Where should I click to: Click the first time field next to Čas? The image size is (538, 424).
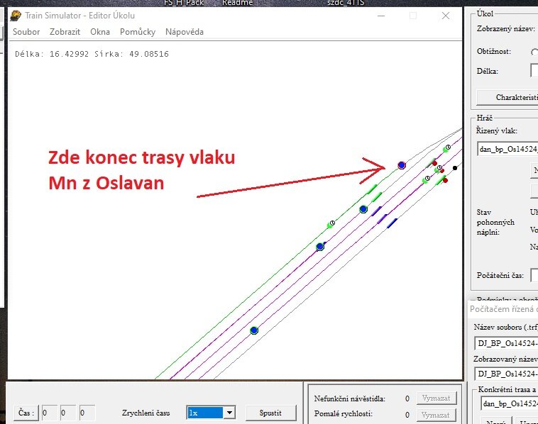49,413
